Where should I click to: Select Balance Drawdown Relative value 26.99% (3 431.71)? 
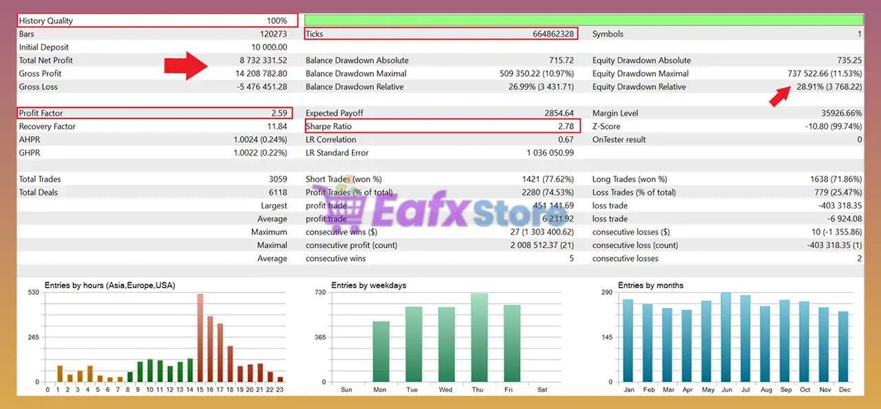[x=541, y=87]
